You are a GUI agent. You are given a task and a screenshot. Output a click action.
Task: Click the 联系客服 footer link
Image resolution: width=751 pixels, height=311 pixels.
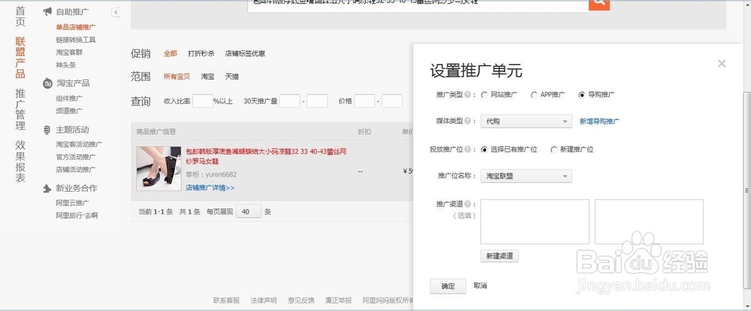[x=227, y=301]
